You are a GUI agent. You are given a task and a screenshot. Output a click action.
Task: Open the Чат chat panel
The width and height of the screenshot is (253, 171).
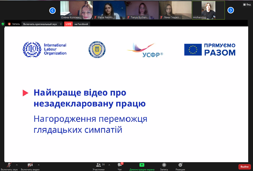coord(120,167)
